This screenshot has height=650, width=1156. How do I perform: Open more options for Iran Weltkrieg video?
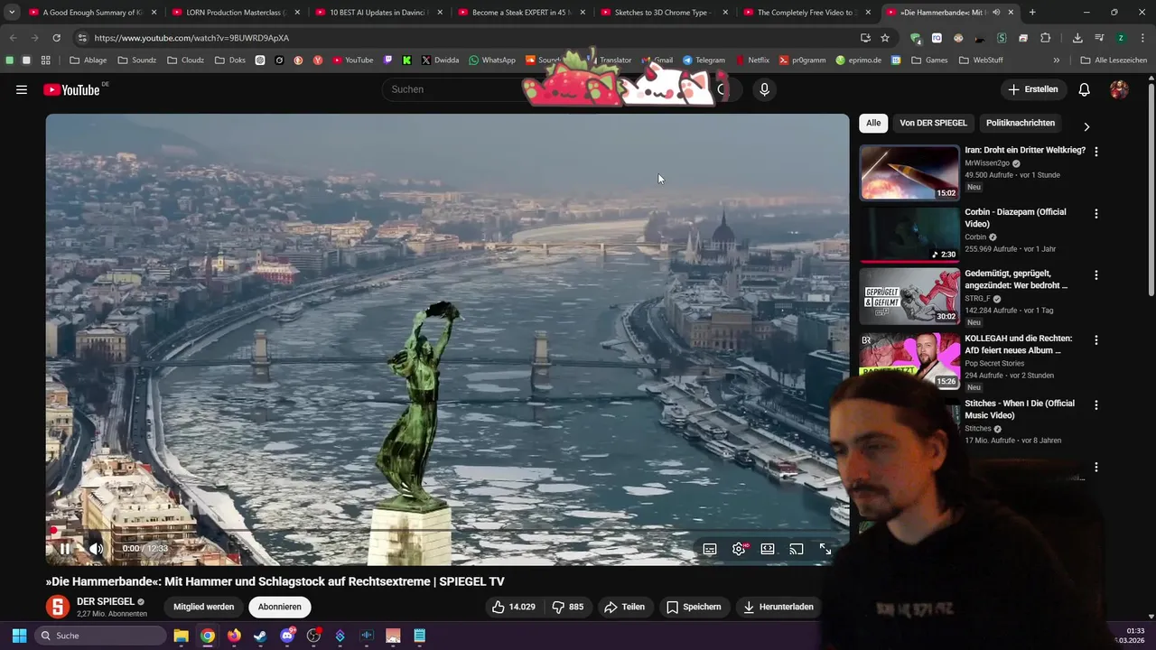point(1096,152)
